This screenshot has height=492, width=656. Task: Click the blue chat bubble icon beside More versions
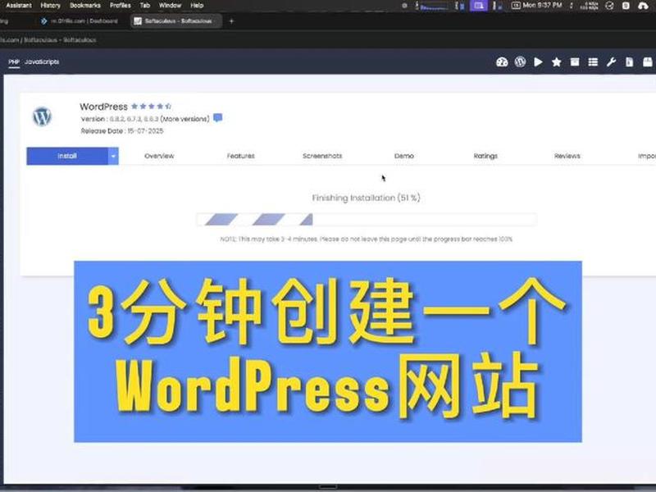click(x=217, y=118)
